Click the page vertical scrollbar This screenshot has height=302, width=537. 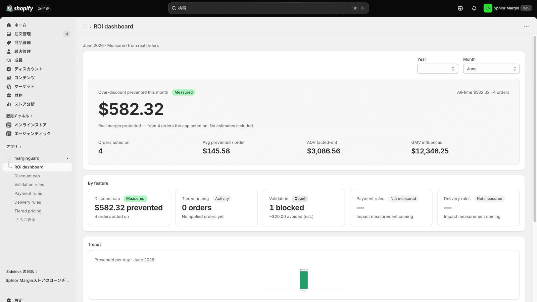pyautogui.click(x=535, y=129)
